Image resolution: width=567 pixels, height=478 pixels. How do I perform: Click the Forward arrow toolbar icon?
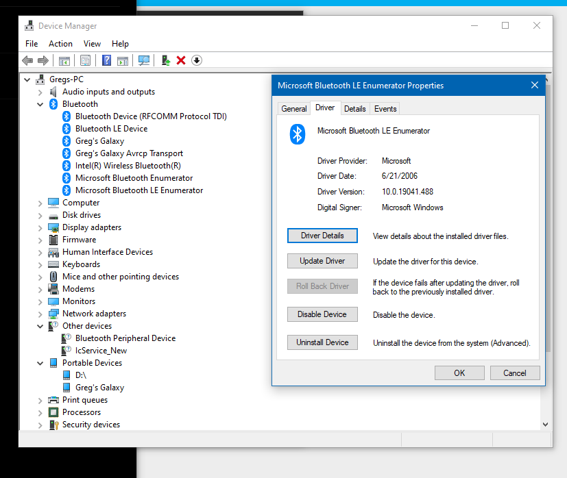pos(43,60)
